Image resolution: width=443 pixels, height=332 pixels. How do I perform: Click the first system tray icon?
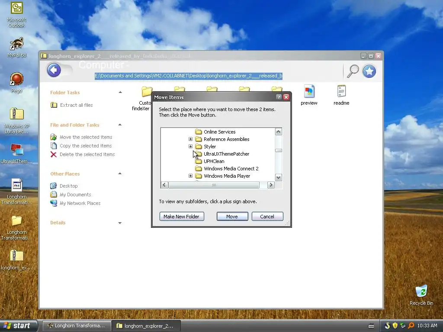point(387,326)
